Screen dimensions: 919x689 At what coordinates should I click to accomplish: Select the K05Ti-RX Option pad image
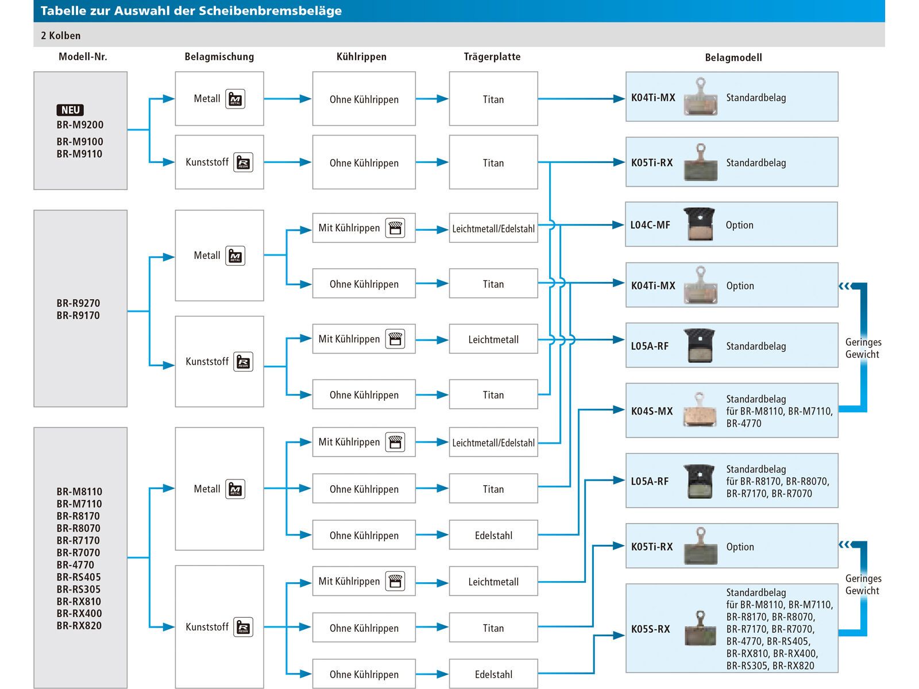[701, 546]
